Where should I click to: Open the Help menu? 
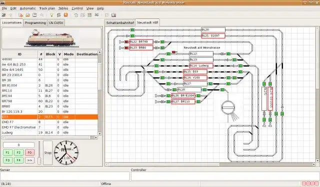point(100,8)
